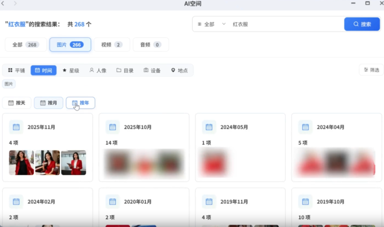Go forward using the right arrow

click(x=15, y=3)
